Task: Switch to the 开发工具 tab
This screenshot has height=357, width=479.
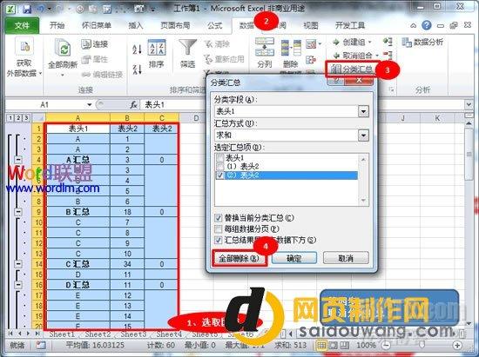Action: [x=350, y=25]
